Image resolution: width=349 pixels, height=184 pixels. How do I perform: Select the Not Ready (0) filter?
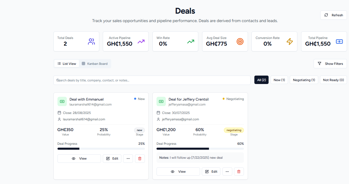[x=333, y=80]
